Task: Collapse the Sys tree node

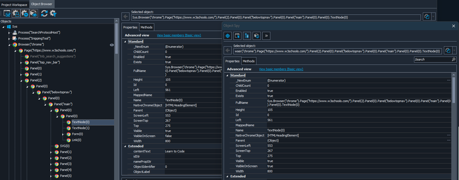Action: (x=4, y=27)
